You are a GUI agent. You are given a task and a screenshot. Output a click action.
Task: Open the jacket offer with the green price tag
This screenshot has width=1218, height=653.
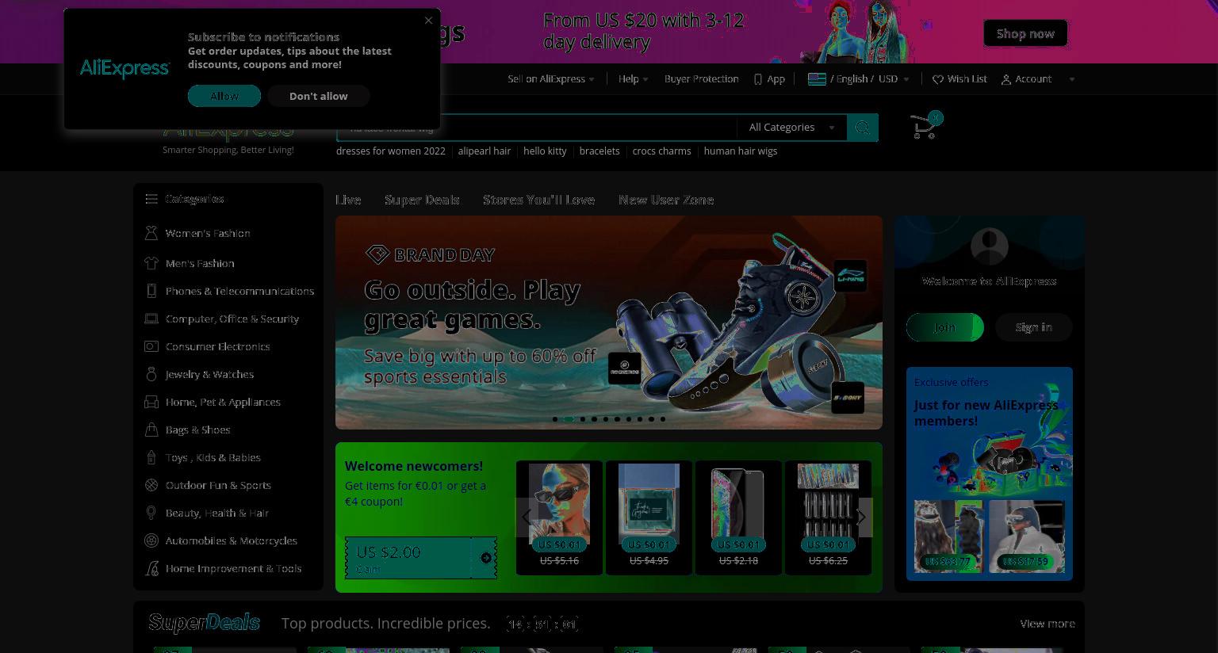point(1026,537)
